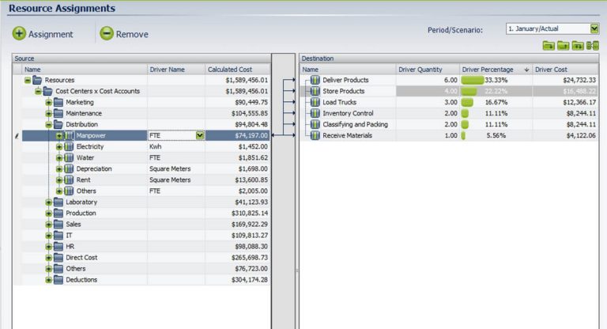
Task: Select the Direct Cost tree item
Action: coord(81,257)
